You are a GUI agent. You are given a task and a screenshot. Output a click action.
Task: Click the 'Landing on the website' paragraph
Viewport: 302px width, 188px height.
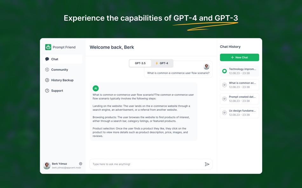coord(141,108)
